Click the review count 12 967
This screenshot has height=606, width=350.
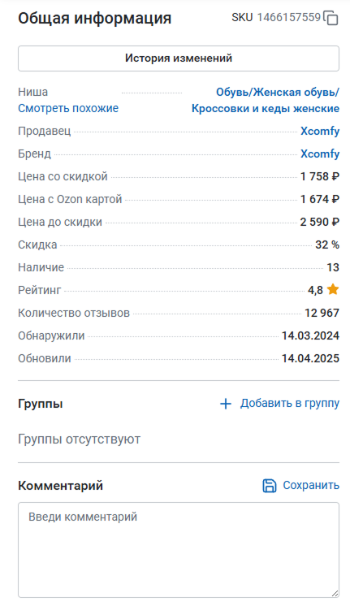(322, 313)
